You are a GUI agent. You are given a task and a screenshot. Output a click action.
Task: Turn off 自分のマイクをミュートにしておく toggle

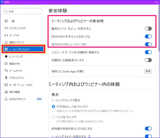148,44
